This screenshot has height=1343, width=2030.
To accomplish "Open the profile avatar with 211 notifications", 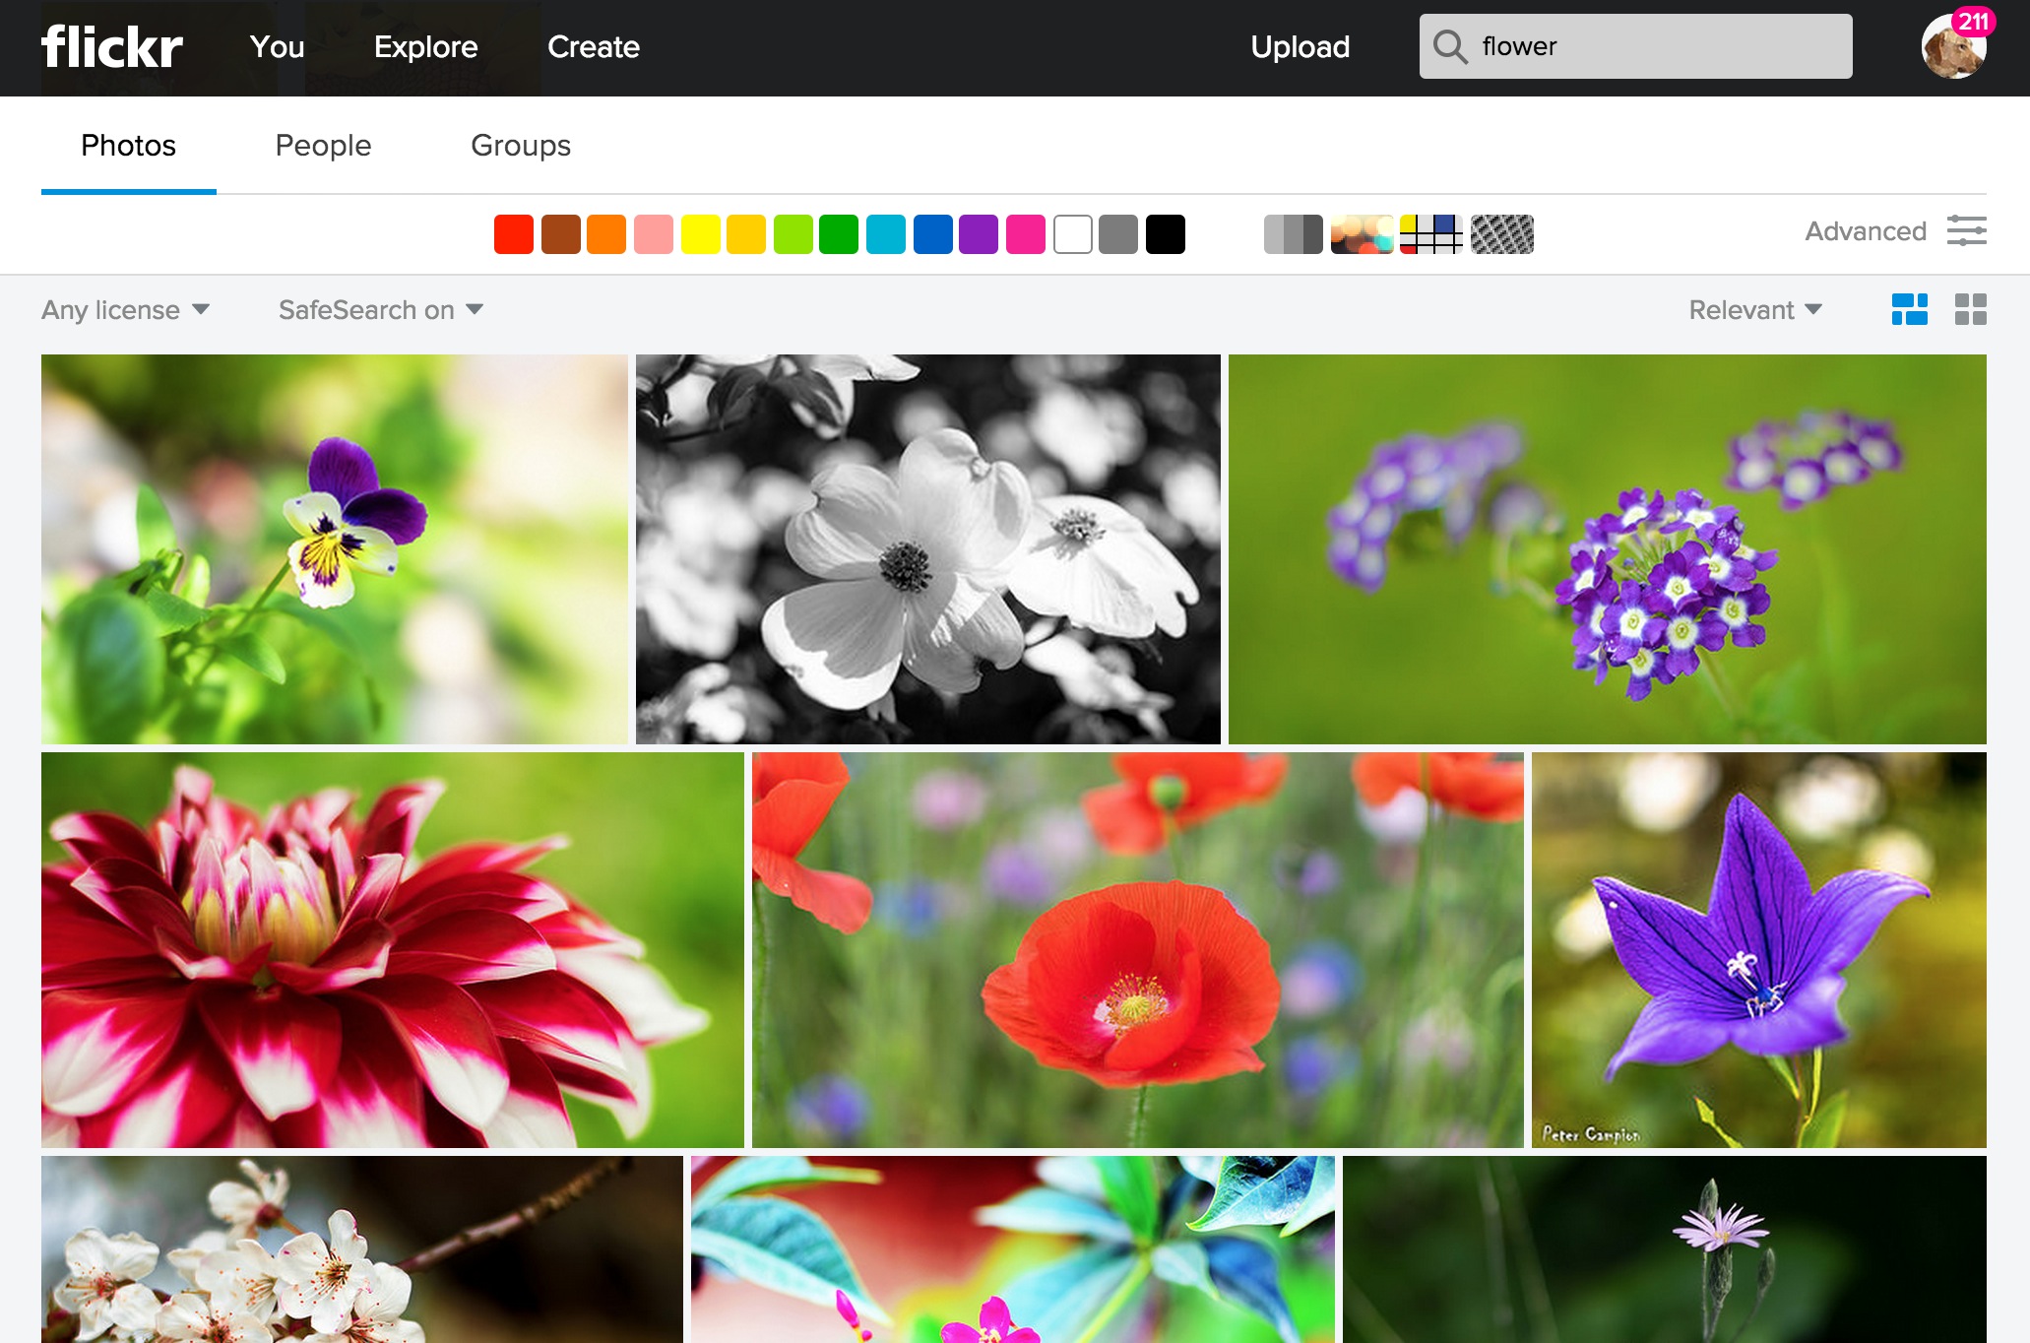I will [x=1953, y=46].
